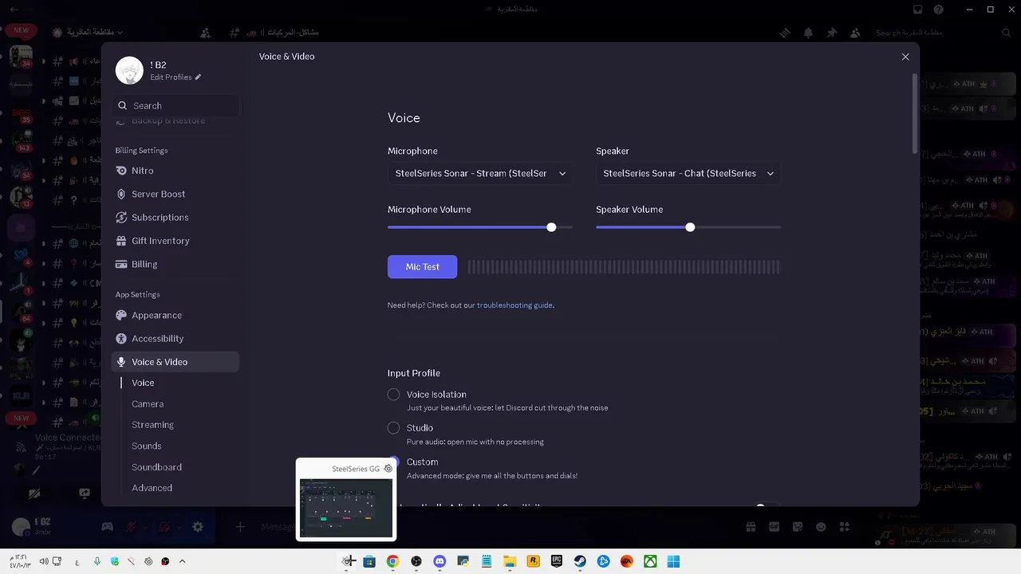Open the troubleshooting guide link
This screenshot has height=574, width=1021.
coord(514,305)
